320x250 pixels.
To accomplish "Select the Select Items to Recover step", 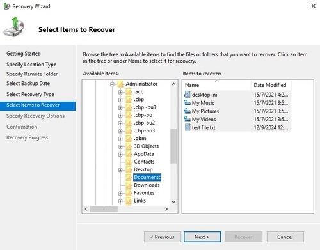I will (38, 105).
